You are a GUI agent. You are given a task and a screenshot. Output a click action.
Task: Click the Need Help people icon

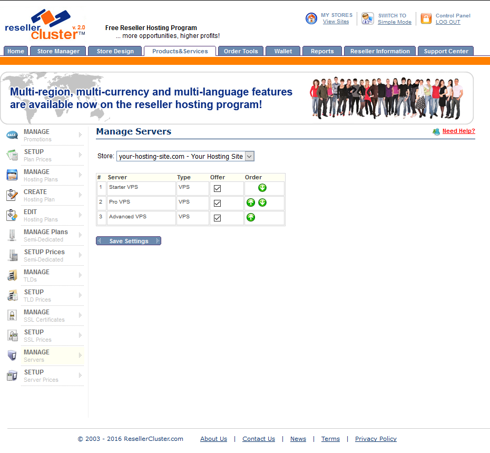436,132
